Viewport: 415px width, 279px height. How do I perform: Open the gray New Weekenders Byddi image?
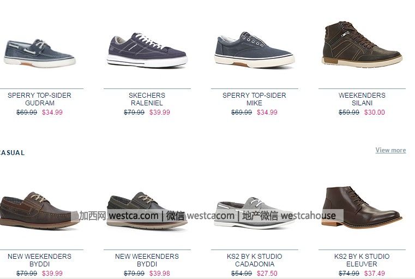pyautogui.click(x=147, y=210)
